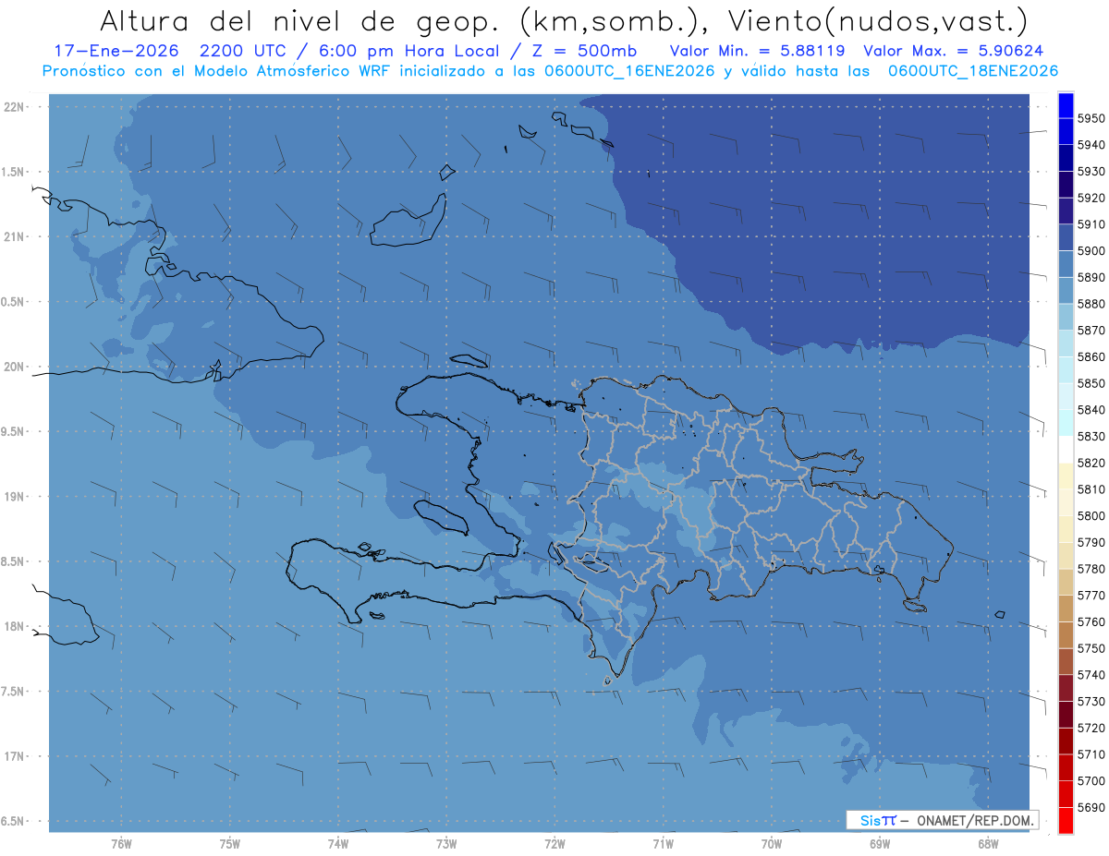Screen dimensions: 1109x856
Task: Click the 'SisTT – ONAMET/REP.DOM.' label box
Action: [x=942, y=819]
